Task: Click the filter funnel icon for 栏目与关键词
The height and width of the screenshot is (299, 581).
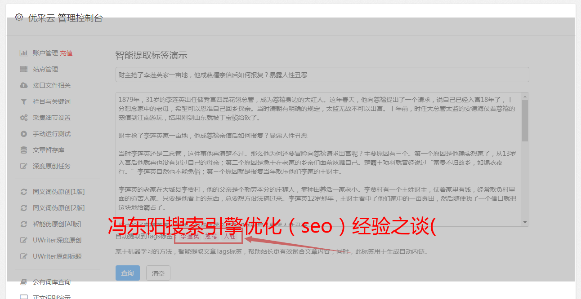Action: tap(24, 101)
